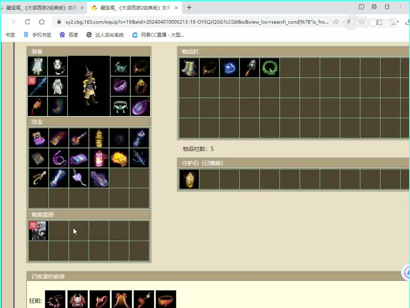This screenshot has height=308, width=410.
Task: Open the 手机书签 bookmark
Action: (37, 35)
